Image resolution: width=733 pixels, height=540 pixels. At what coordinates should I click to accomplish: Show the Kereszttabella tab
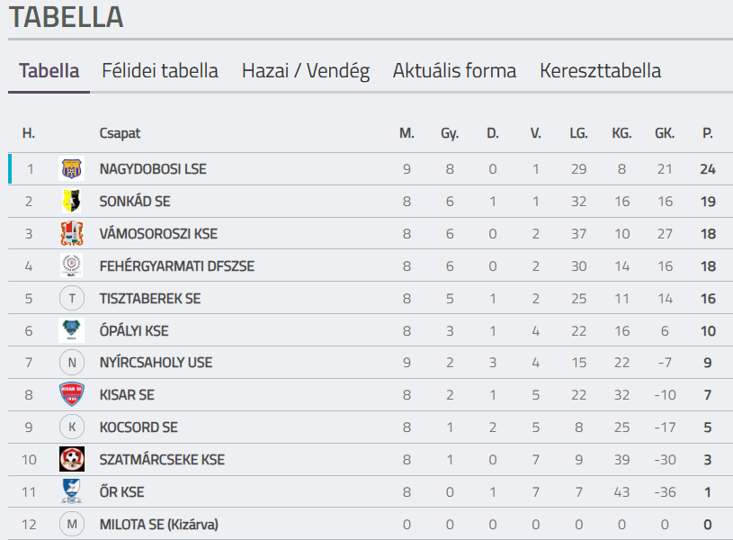click(600, 71)
